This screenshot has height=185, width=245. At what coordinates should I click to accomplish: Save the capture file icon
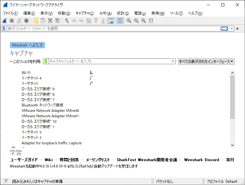pyautogui.click(x=43, y=21)
